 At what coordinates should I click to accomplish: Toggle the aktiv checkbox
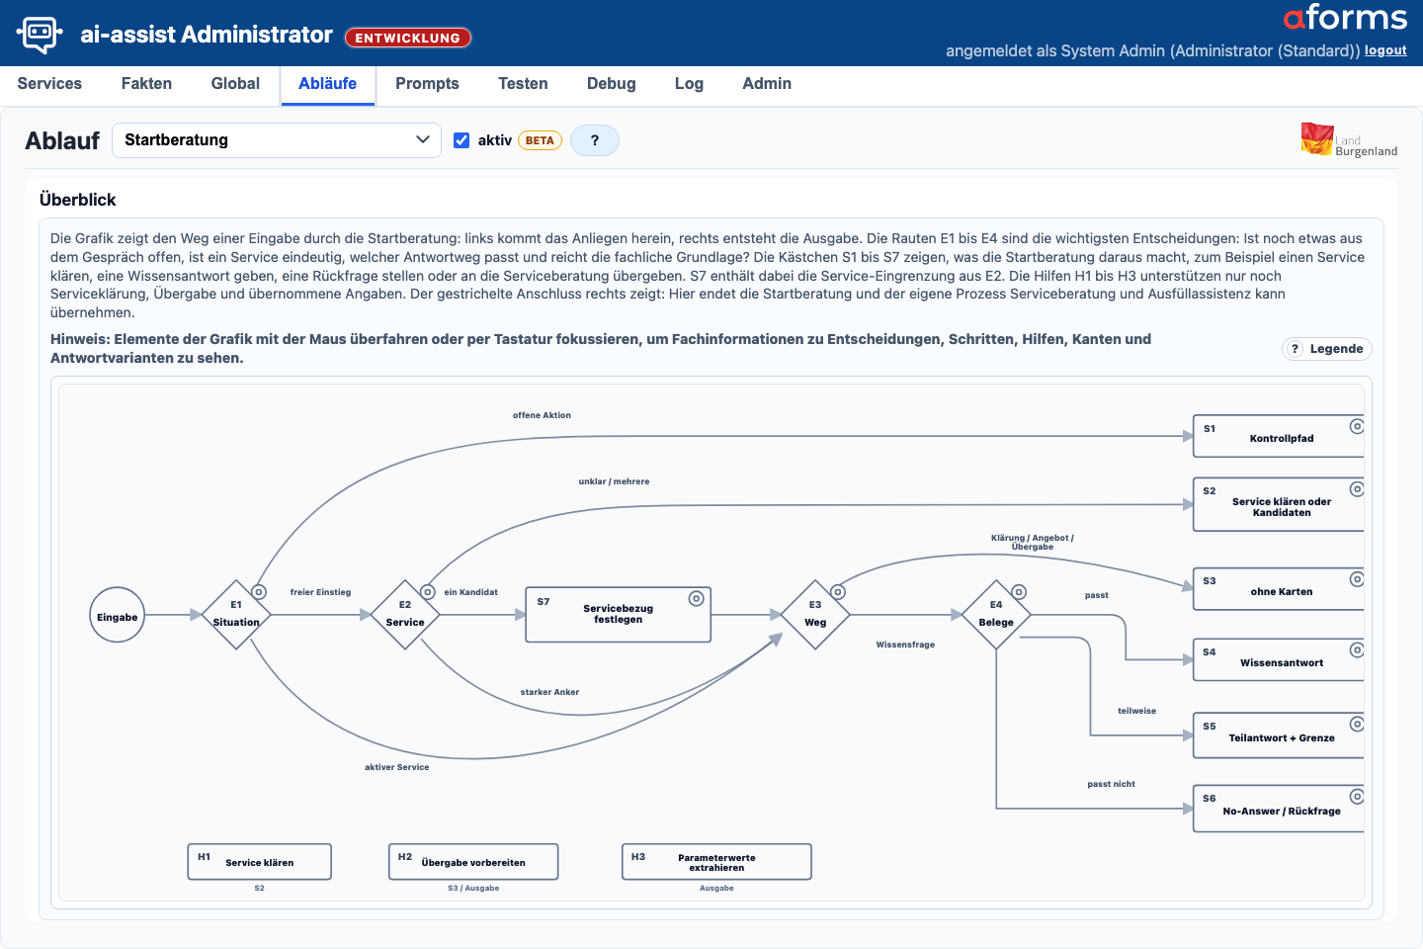coord(461,140)
